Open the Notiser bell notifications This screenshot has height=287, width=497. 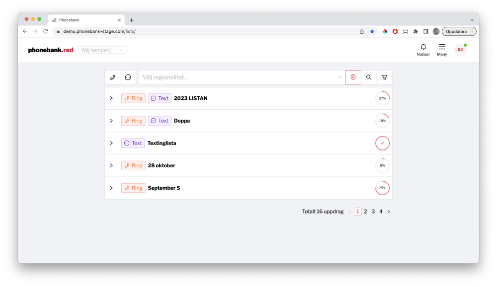[x=423, y=50]
